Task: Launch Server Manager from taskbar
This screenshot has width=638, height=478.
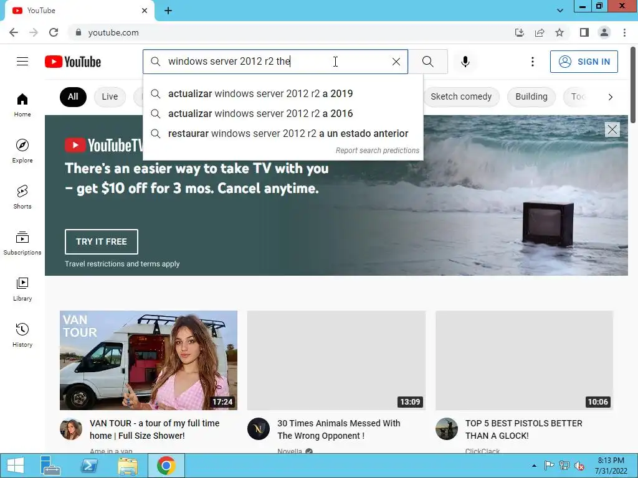Action: click(50, 466)
